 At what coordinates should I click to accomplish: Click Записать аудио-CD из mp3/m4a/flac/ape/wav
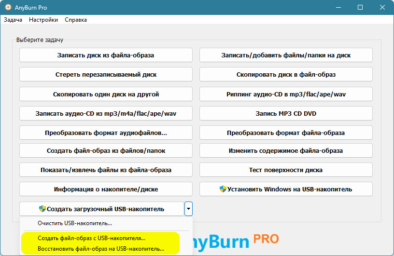pyautogui.click(x=106, y=113)
